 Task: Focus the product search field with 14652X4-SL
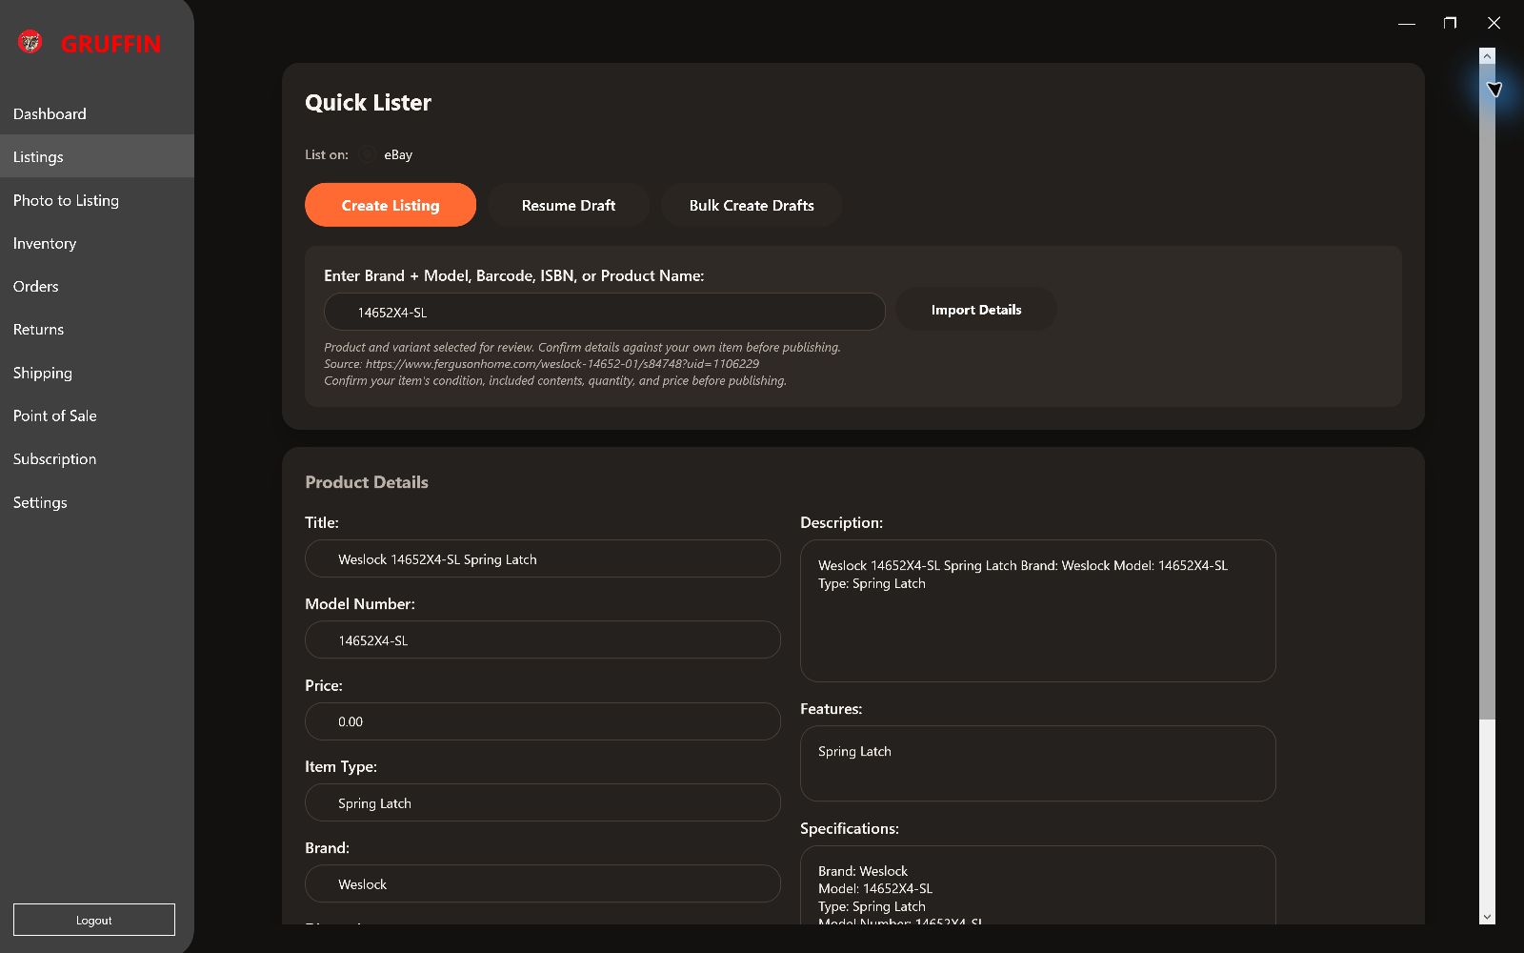click(605, 312)
